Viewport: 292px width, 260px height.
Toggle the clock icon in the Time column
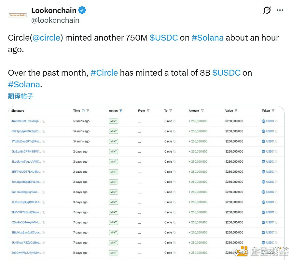tap(83, 111)
